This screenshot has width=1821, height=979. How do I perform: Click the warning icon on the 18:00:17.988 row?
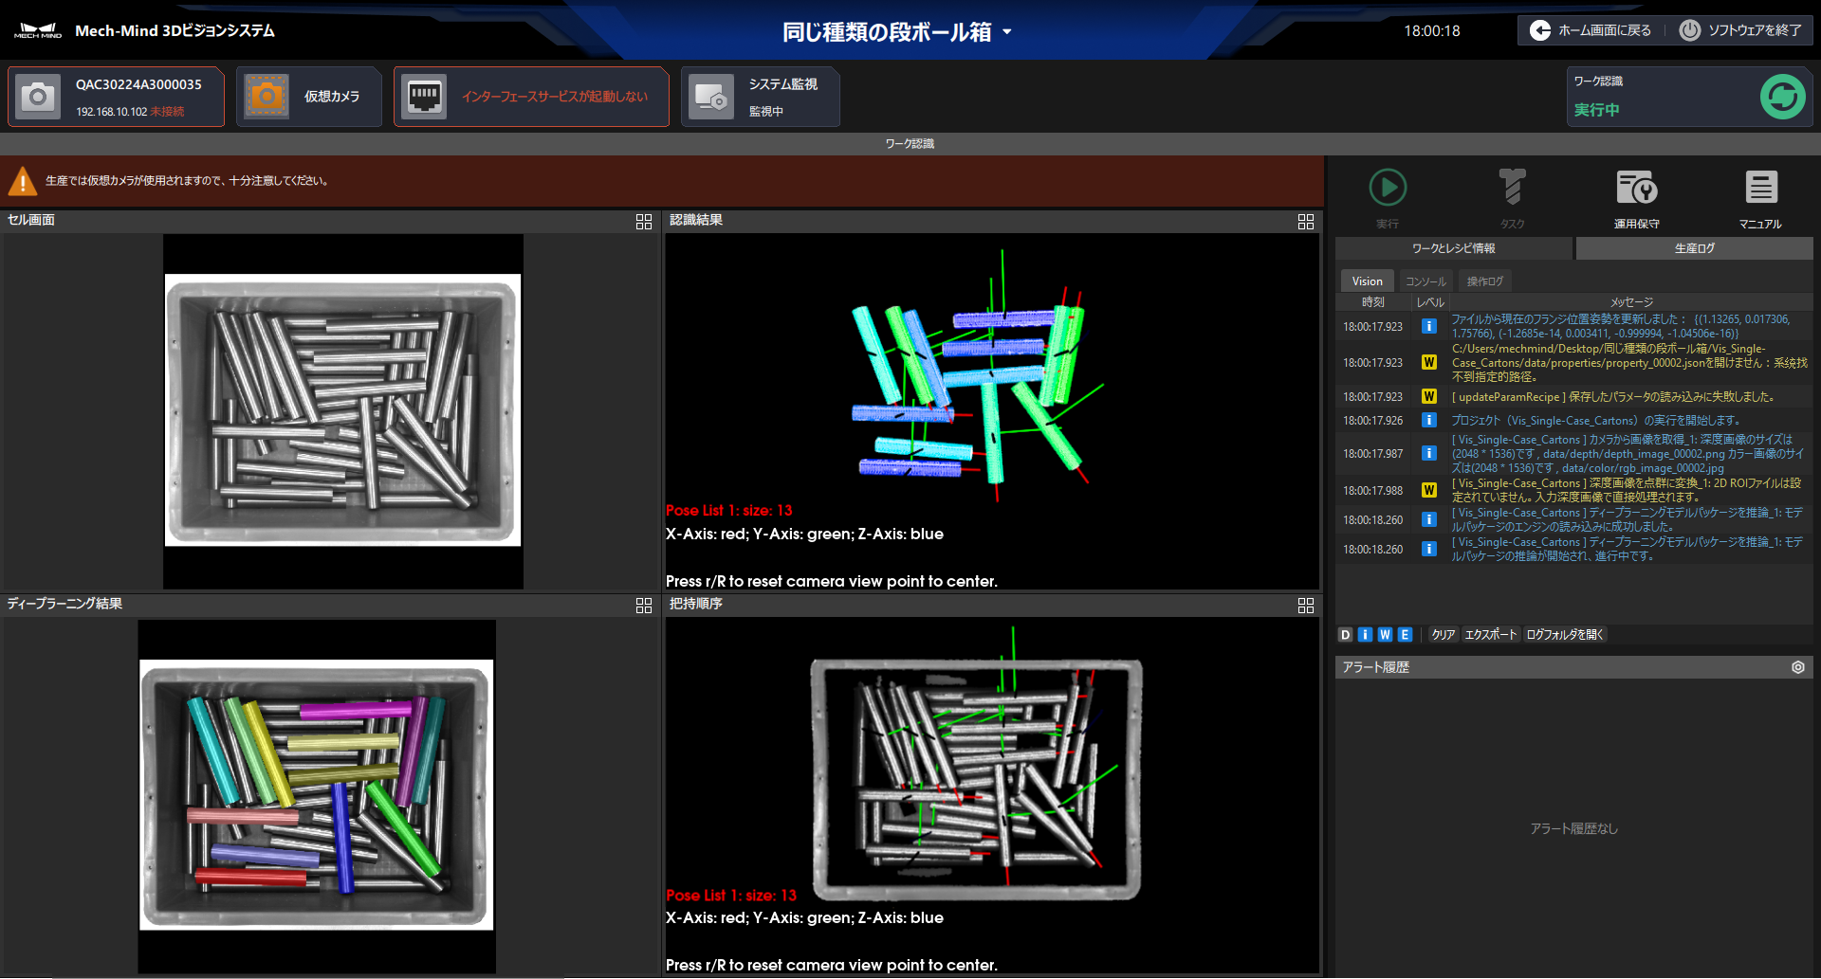(1429, 490)
